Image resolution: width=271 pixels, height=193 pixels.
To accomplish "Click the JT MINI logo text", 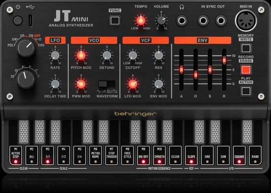I will pyautogui.click(x=71, y=16).
